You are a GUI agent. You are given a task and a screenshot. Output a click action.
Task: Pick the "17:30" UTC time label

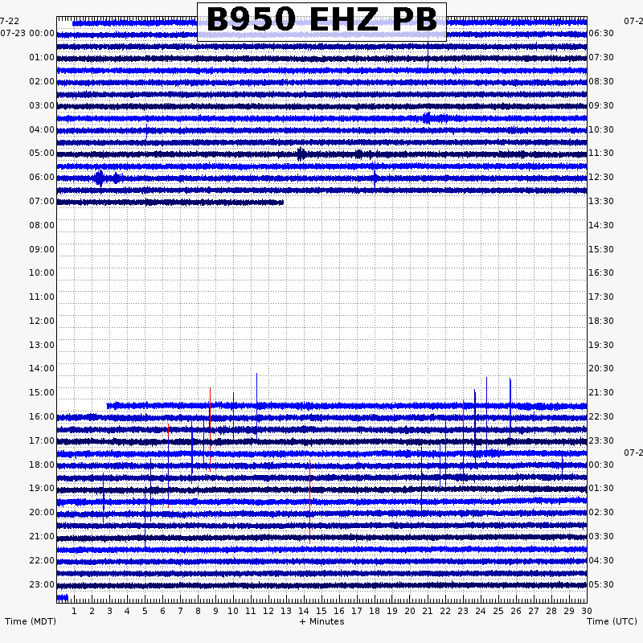[601, 297]
